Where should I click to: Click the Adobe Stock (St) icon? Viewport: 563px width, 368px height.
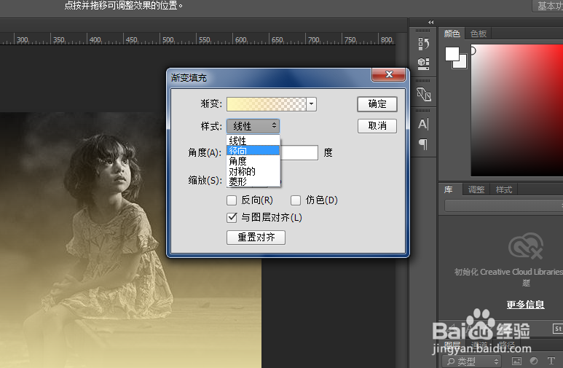pos(558,329)
